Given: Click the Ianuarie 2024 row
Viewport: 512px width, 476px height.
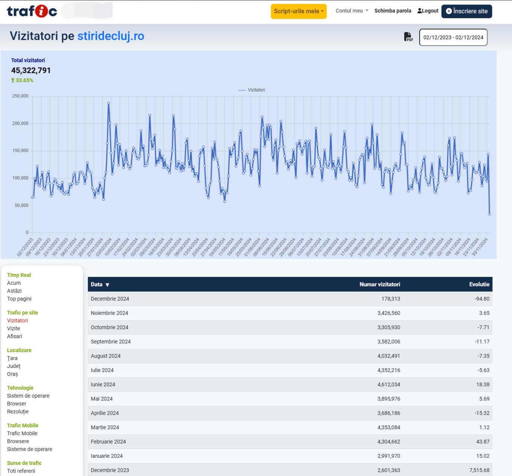Looking at the screenshot, I should pos(290,456).
